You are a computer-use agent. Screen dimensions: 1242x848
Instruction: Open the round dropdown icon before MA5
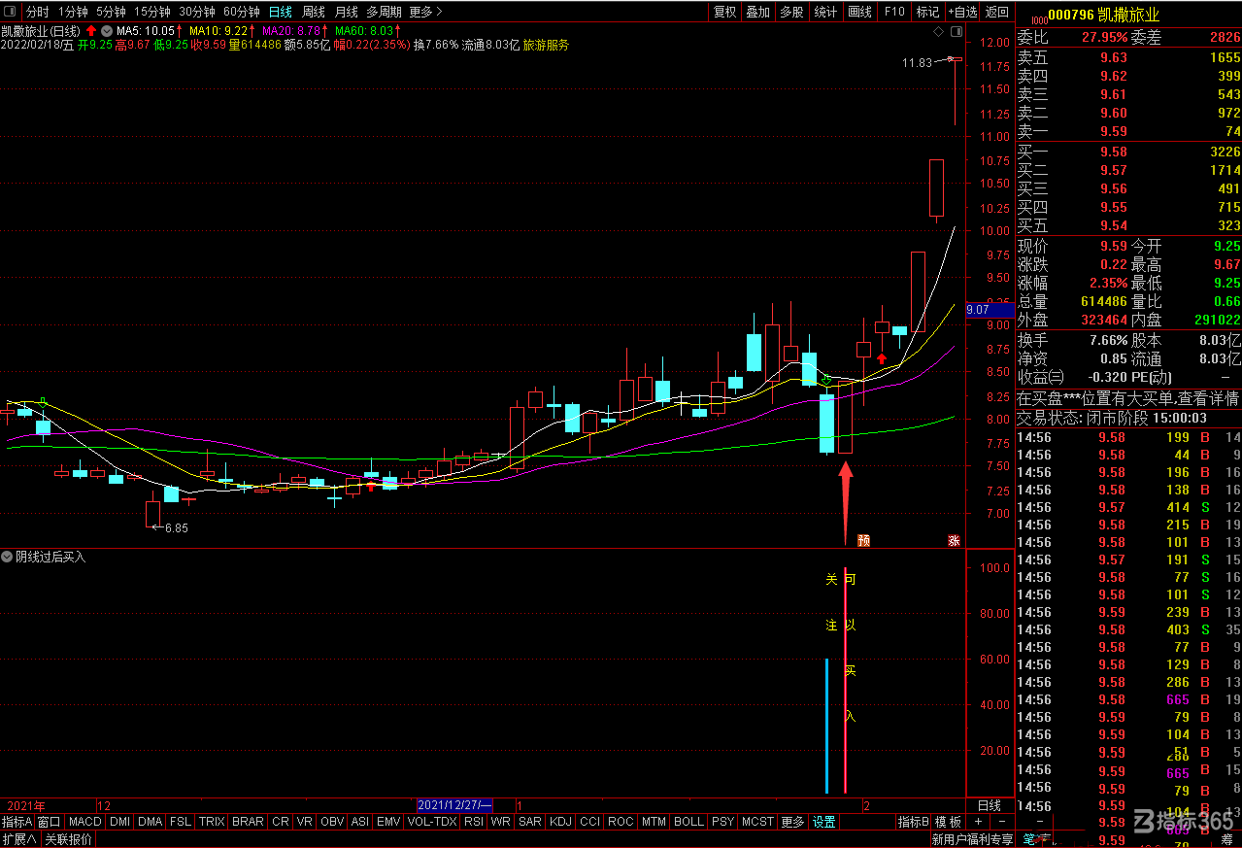coord(106,30)
